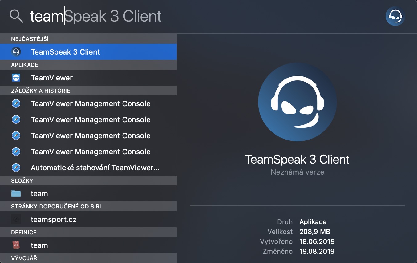Click the "Velikost" label in the preview
Image resolution: width=417 pixels, height=263 pixels.
click(280, 232)
